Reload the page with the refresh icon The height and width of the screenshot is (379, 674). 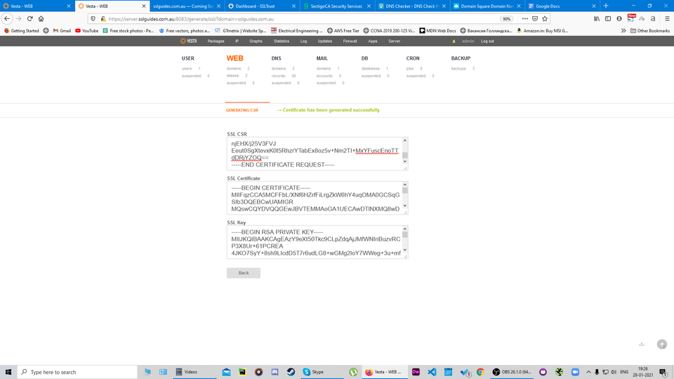pos(29,19)
